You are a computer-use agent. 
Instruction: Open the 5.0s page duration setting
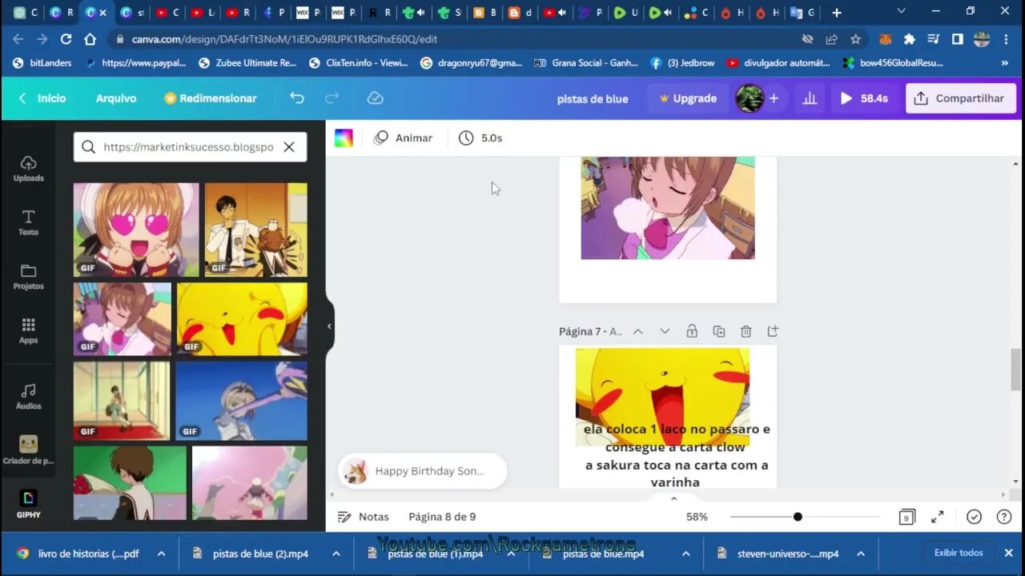480,138
